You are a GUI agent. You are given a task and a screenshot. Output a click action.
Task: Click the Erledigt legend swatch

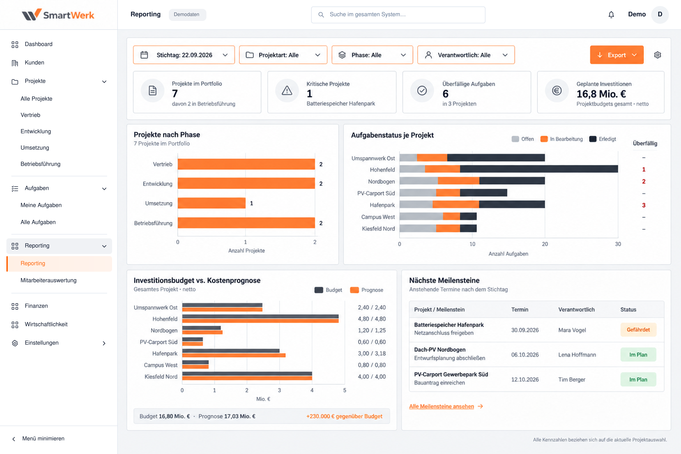593,139
